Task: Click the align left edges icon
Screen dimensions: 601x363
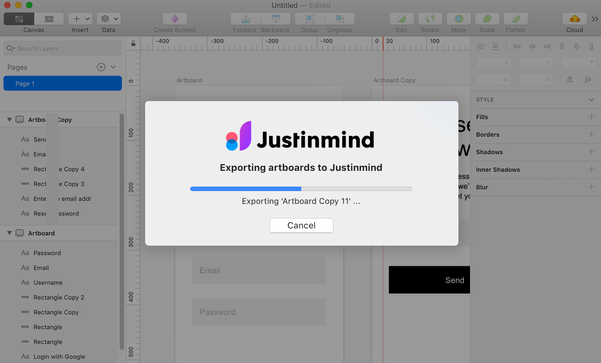Action: click(517, 47)
